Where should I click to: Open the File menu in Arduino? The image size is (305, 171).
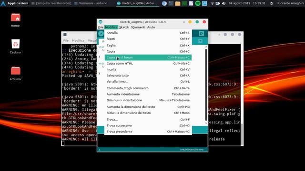(x=101, y=27)
